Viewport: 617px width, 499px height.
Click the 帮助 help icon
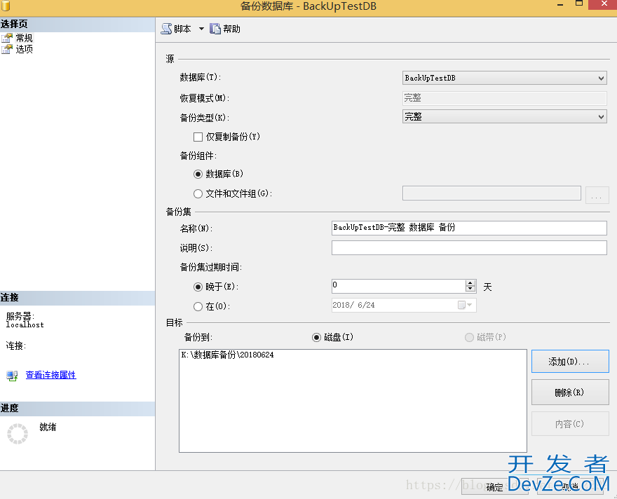tap(215, 29)
